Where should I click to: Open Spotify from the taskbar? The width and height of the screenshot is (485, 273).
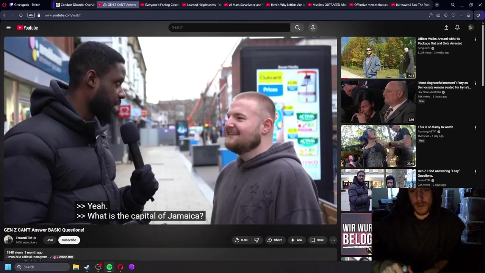[109, 267]
